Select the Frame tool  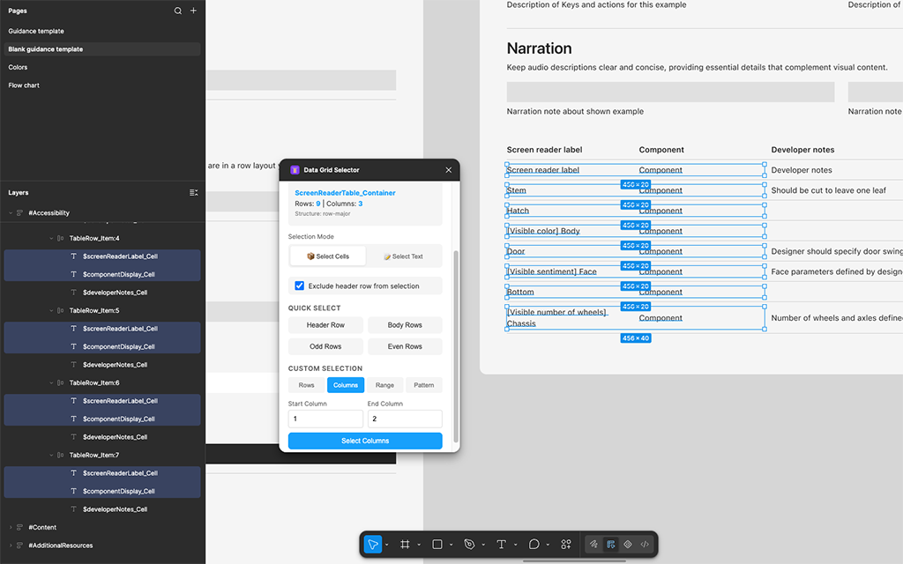point(405,545)
